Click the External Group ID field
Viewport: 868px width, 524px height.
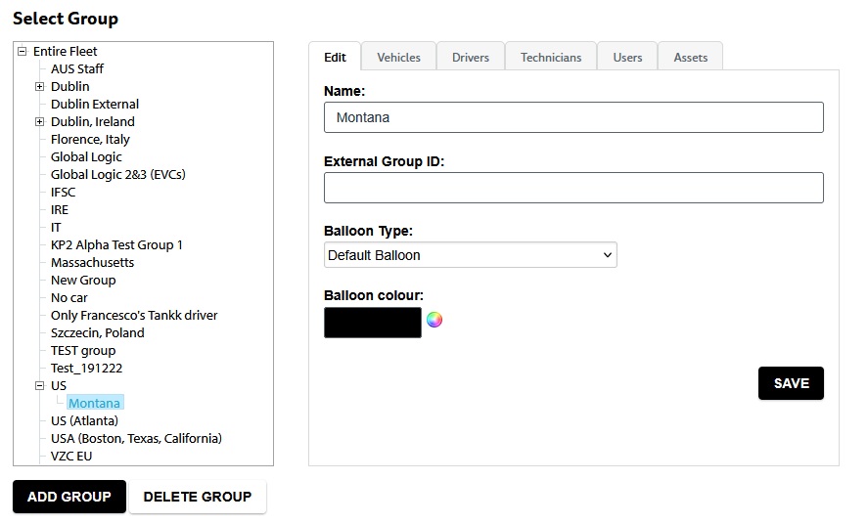point(573,188)
